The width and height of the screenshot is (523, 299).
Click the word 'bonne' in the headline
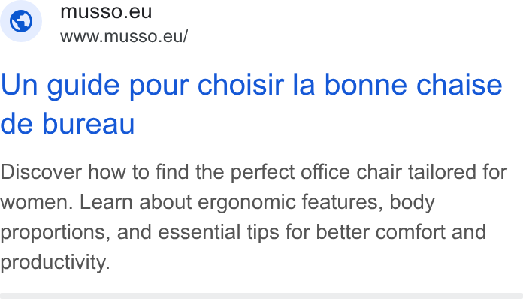pyautogui.click(x=365, y=85)
